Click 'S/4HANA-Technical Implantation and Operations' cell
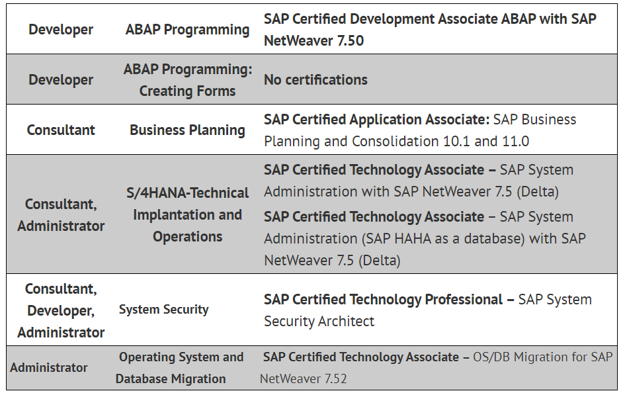 tap(187, 215)
